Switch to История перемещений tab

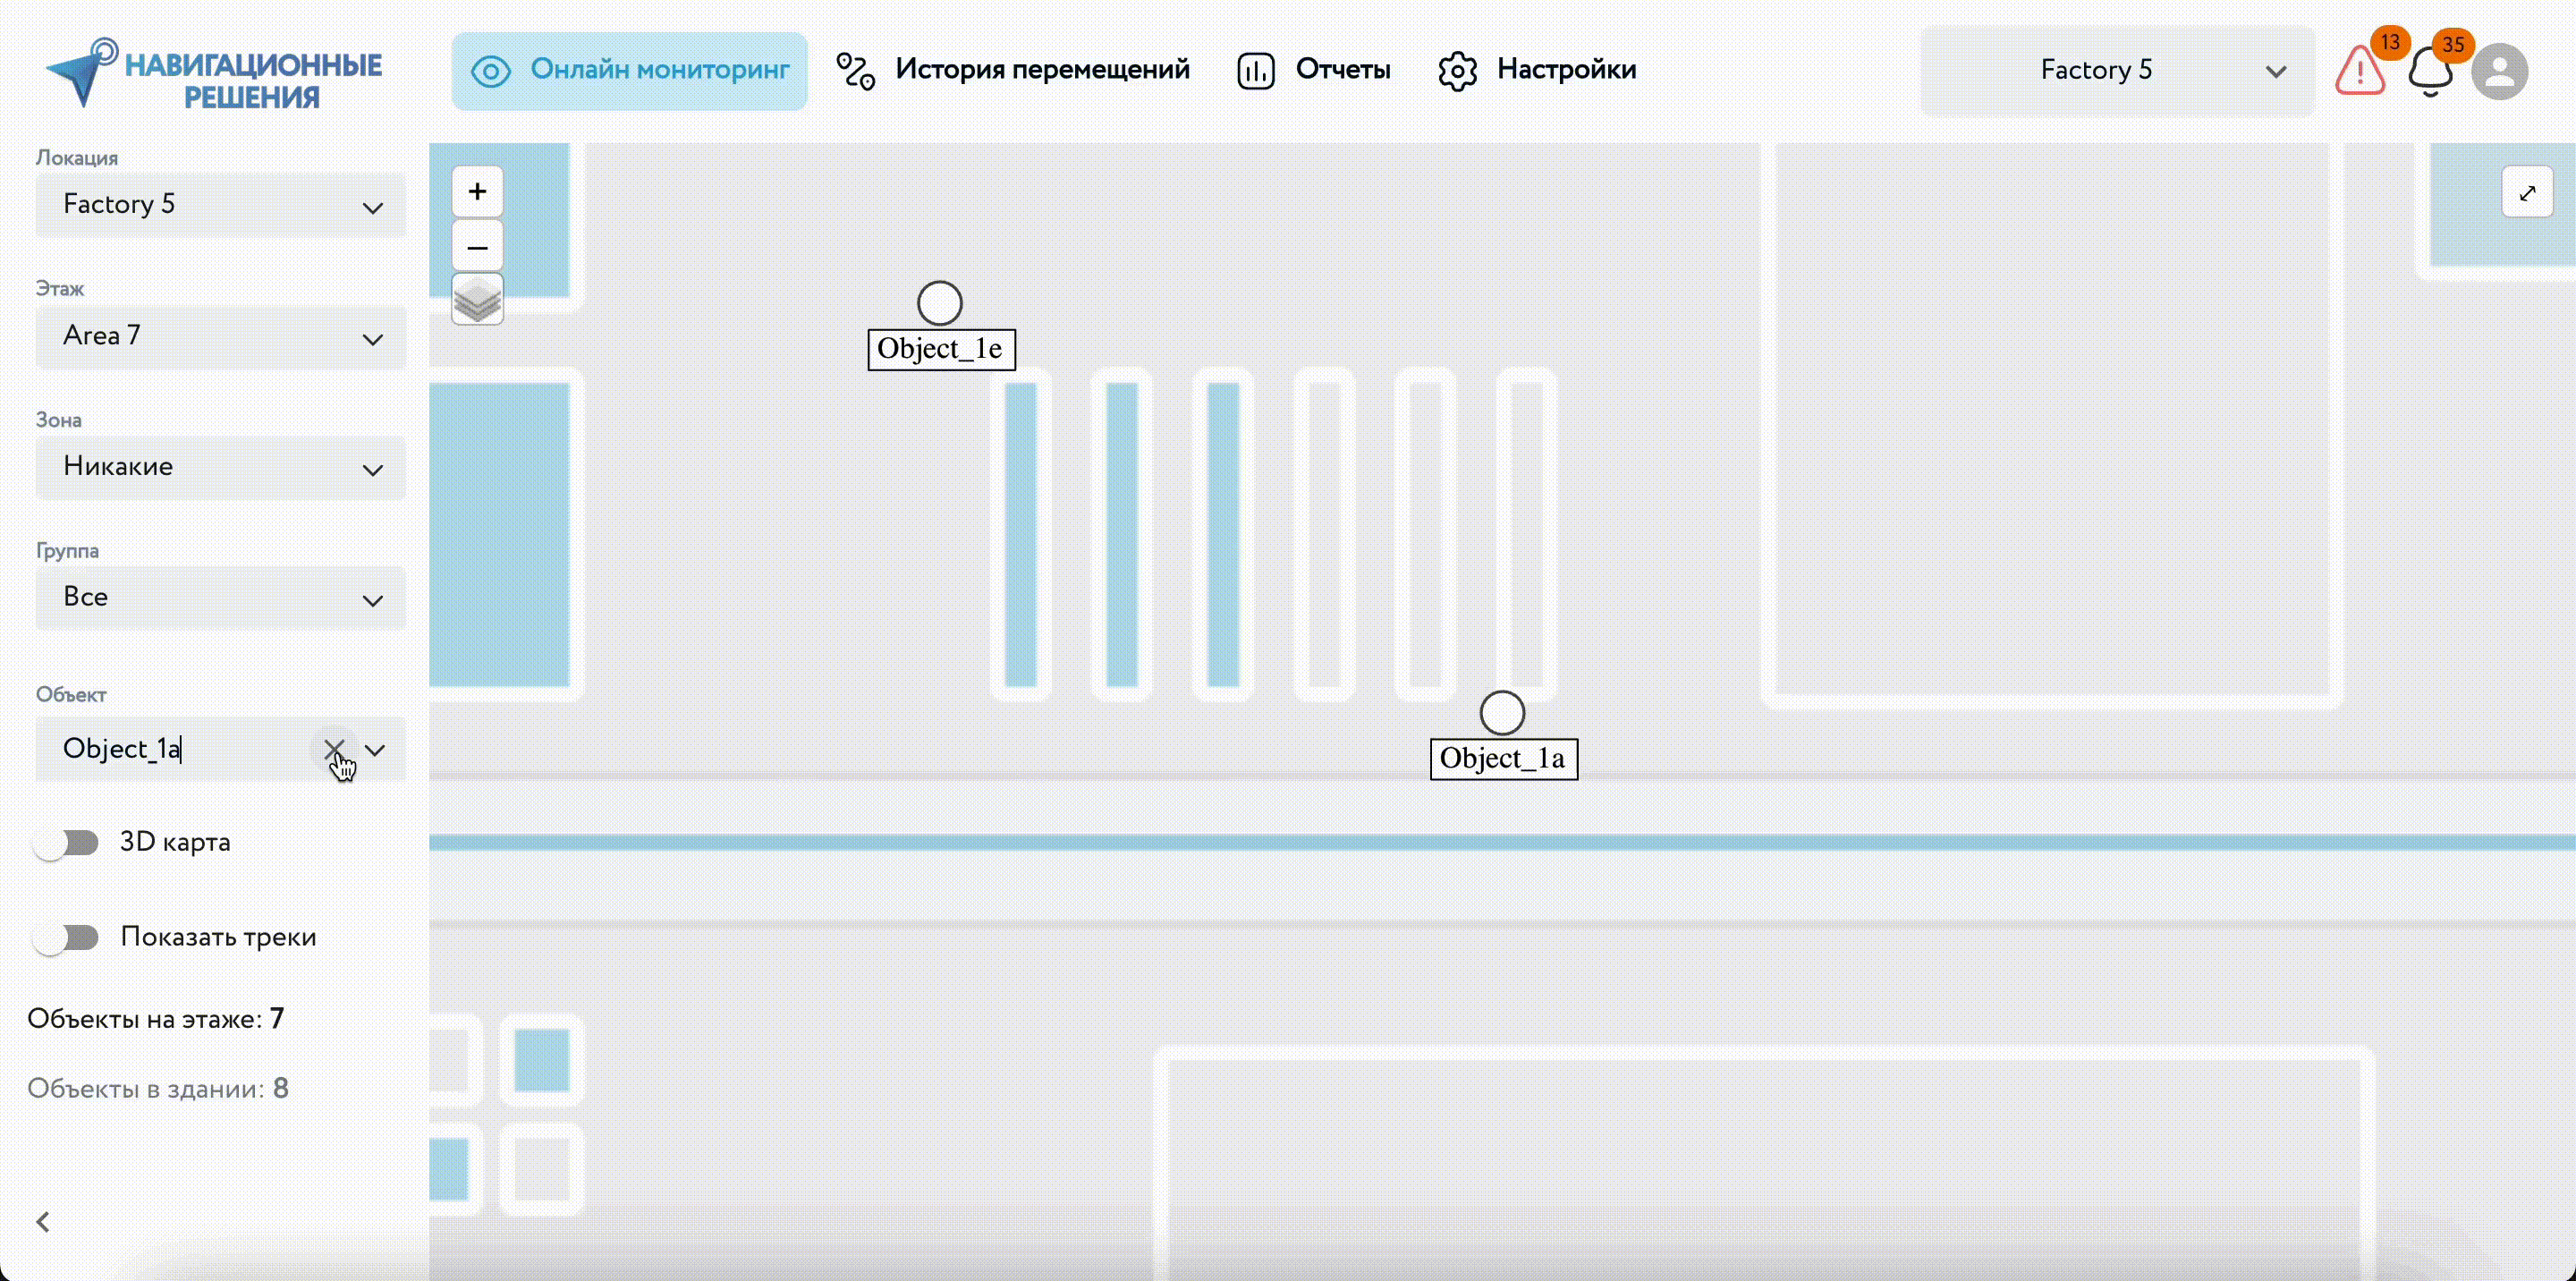click(1013, 70)
